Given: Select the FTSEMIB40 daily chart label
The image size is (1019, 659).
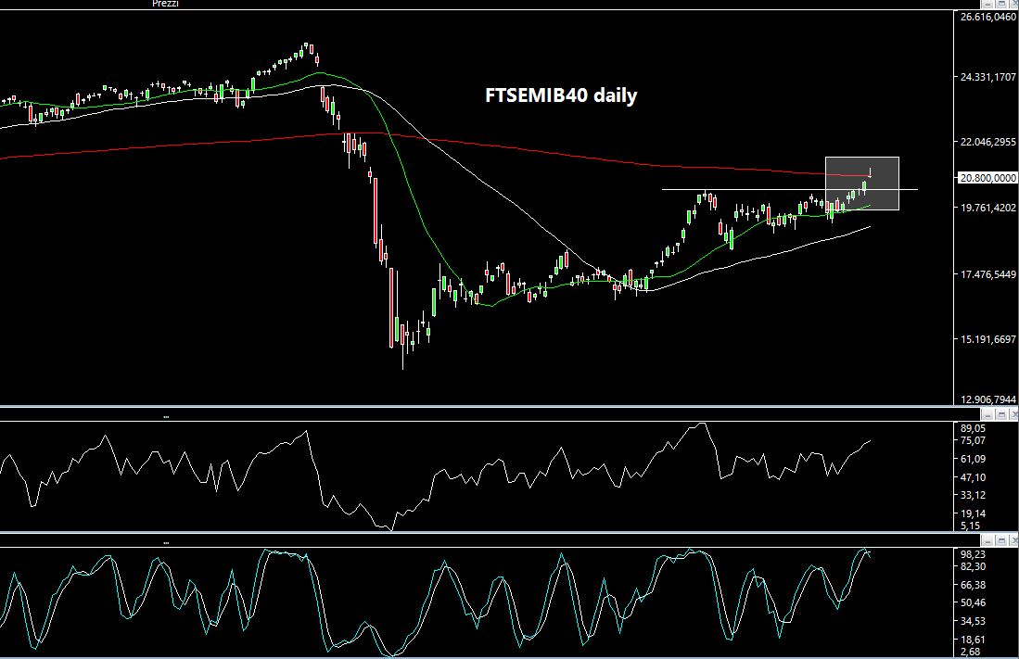Looking at the screenshot, I should click(x=561, y=95).
